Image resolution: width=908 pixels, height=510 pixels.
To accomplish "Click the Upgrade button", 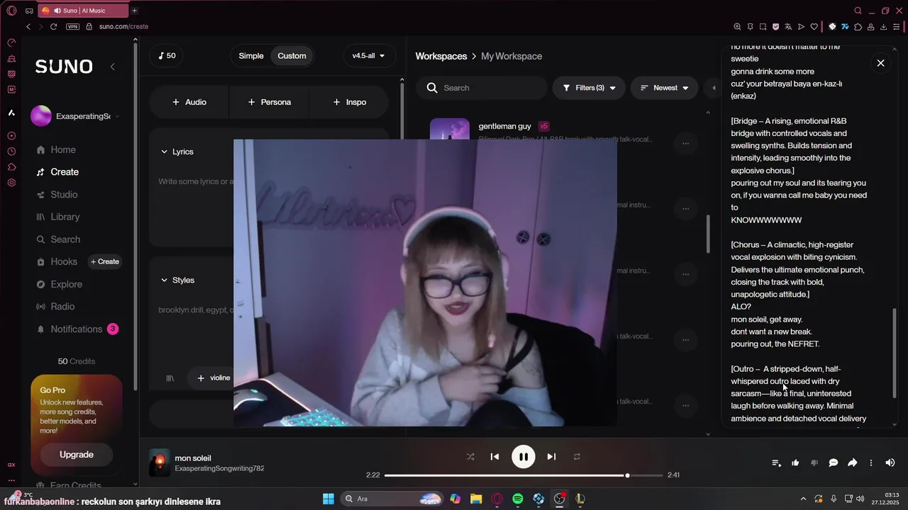I will tap(77, 455).
